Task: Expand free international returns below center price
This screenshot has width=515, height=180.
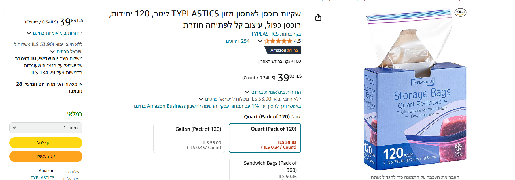Action: [273, 92]
